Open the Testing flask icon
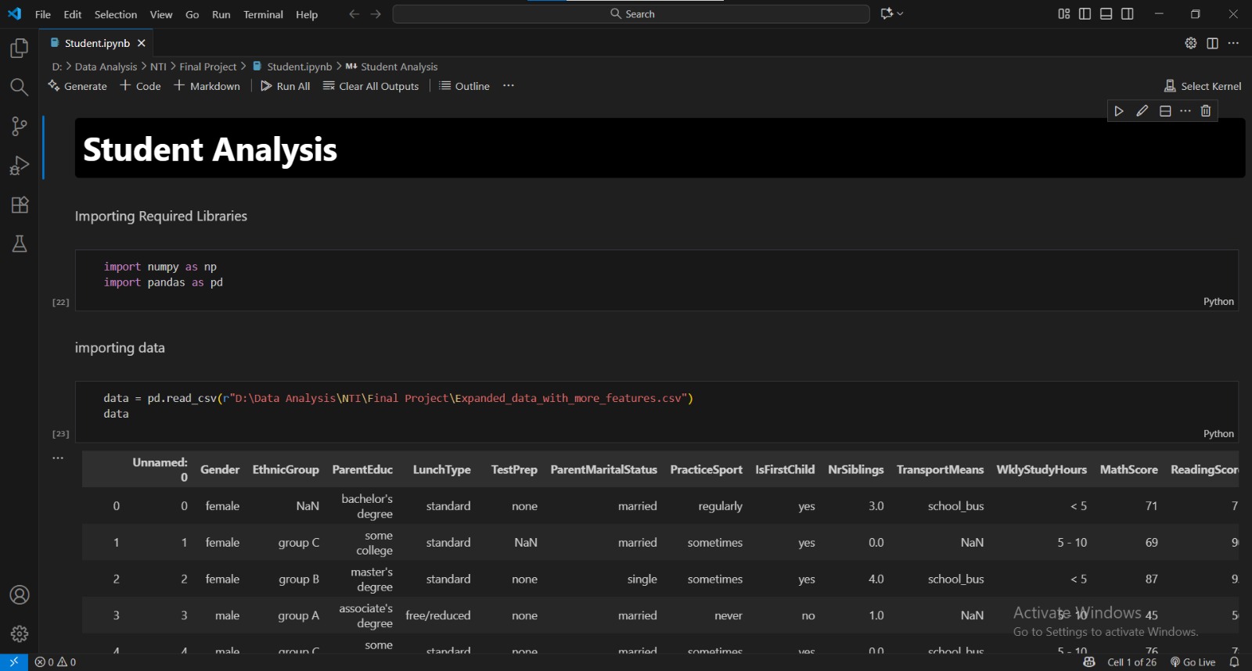 [x=20, y=244]
